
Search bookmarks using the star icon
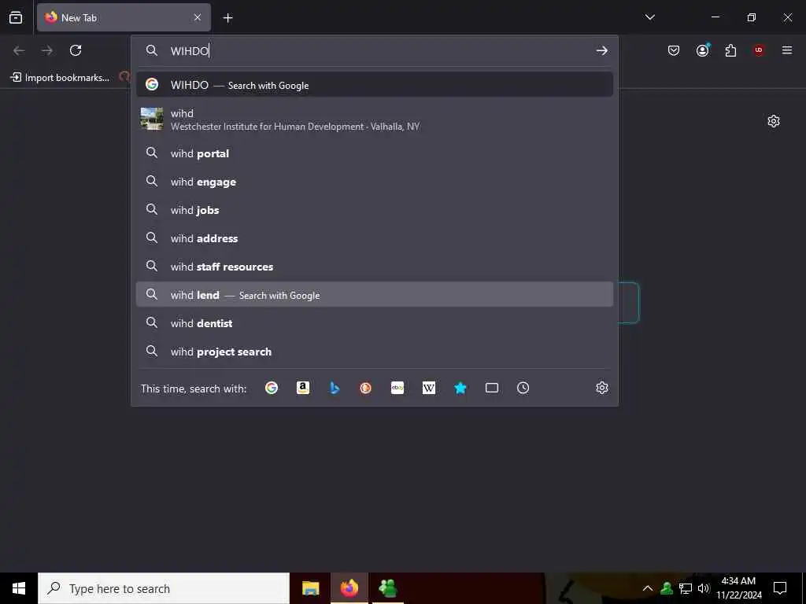(x=460, y=388)
